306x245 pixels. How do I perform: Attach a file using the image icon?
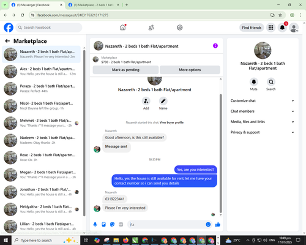(x=104, y=225)
